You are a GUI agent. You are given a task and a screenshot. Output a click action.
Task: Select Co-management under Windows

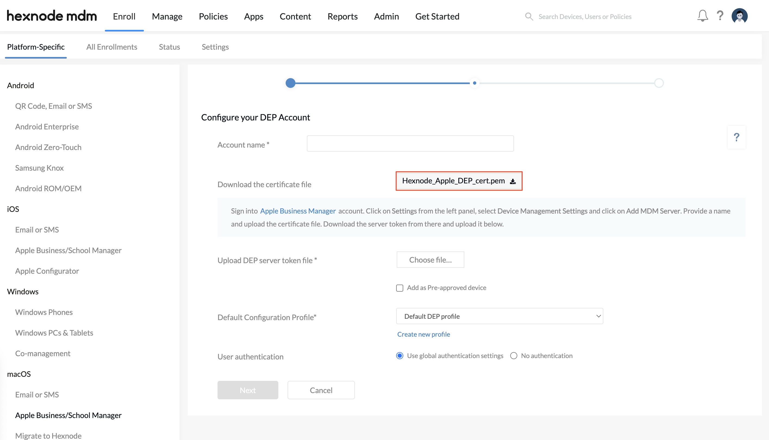coord(43,353)
